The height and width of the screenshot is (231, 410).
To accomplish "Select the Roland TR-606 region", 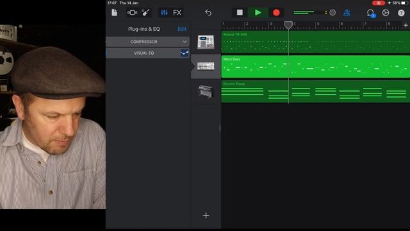I will pyautogui.click(x=316, y=42).
